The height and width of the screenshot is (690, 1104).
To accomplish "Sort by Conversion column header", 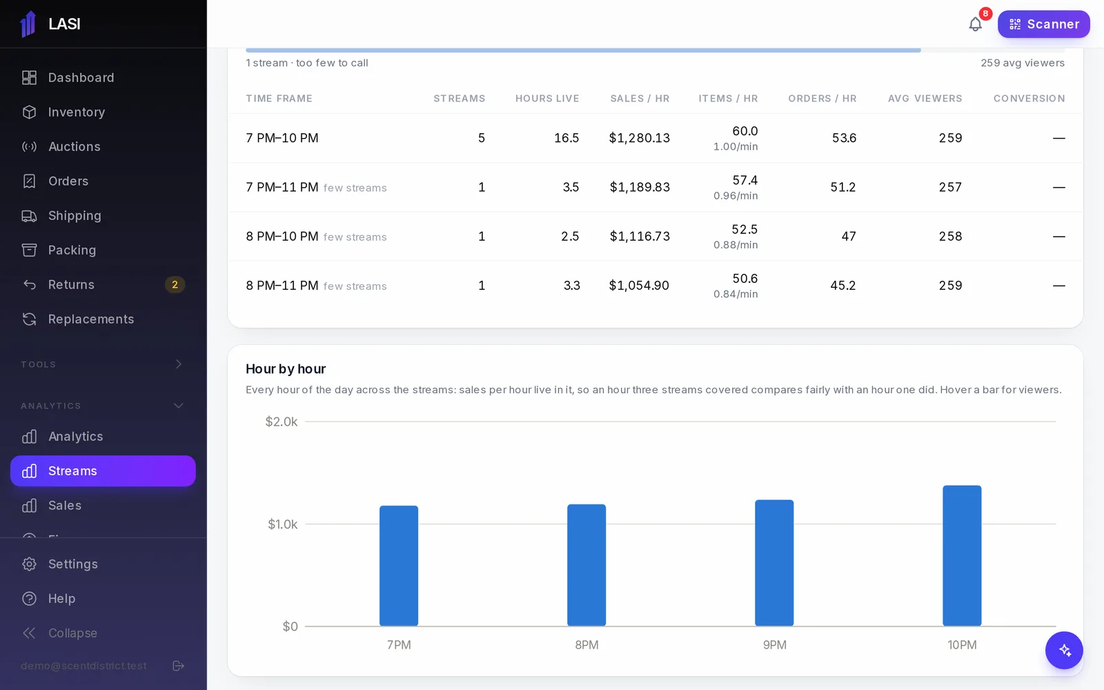I will 1029,99.
